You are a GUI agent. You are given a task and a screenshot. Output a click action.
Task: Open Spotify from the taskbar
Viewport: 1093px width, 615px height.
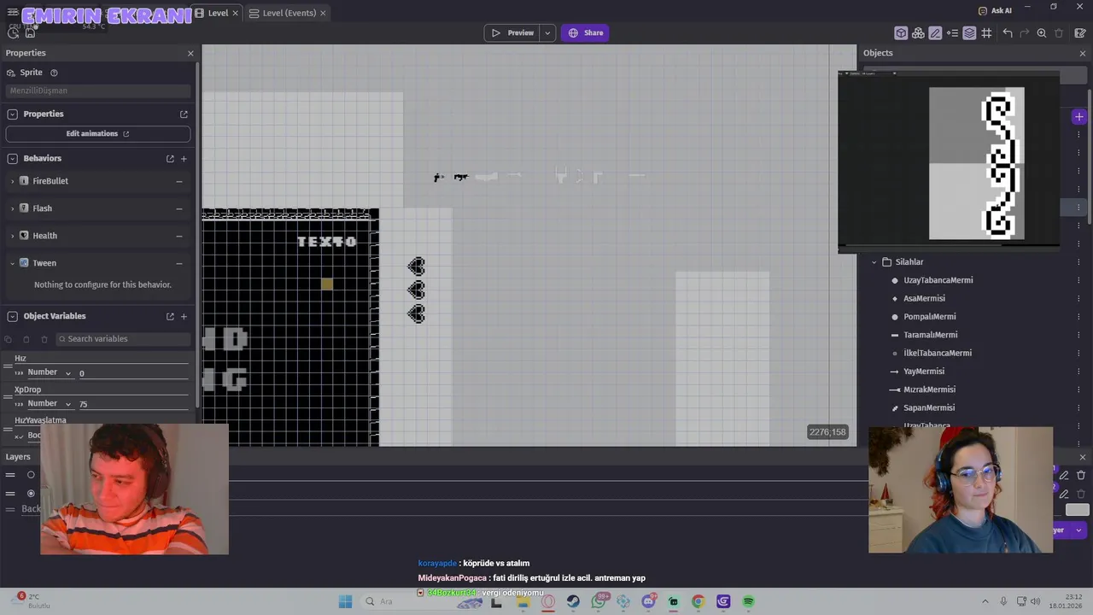pyautogui.click(x=748, y=601)
